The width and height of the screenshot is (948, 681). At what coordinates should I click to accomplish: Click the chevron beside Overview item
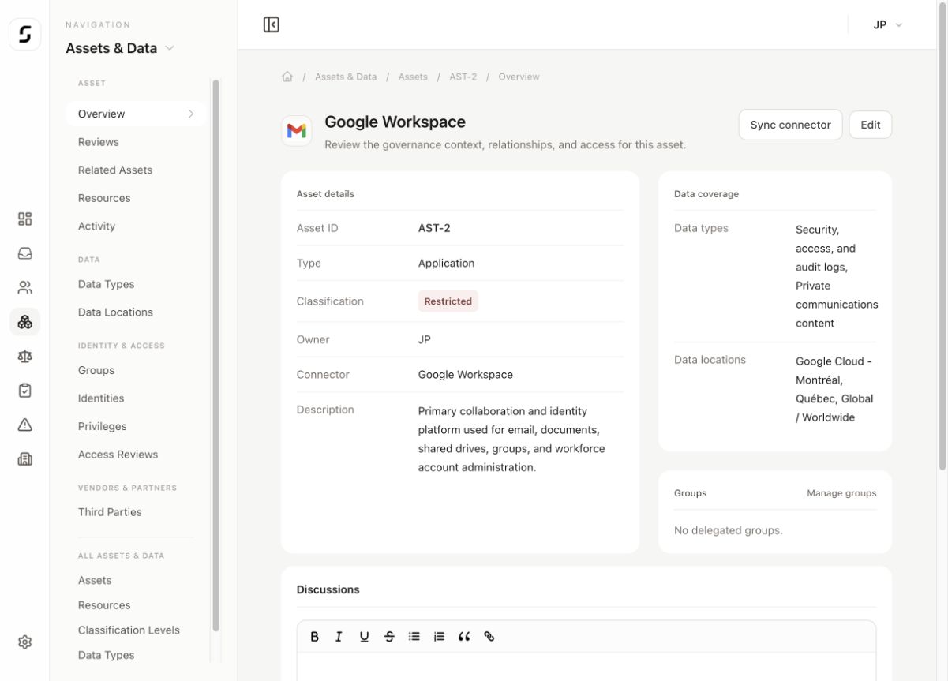pos(191,114)
